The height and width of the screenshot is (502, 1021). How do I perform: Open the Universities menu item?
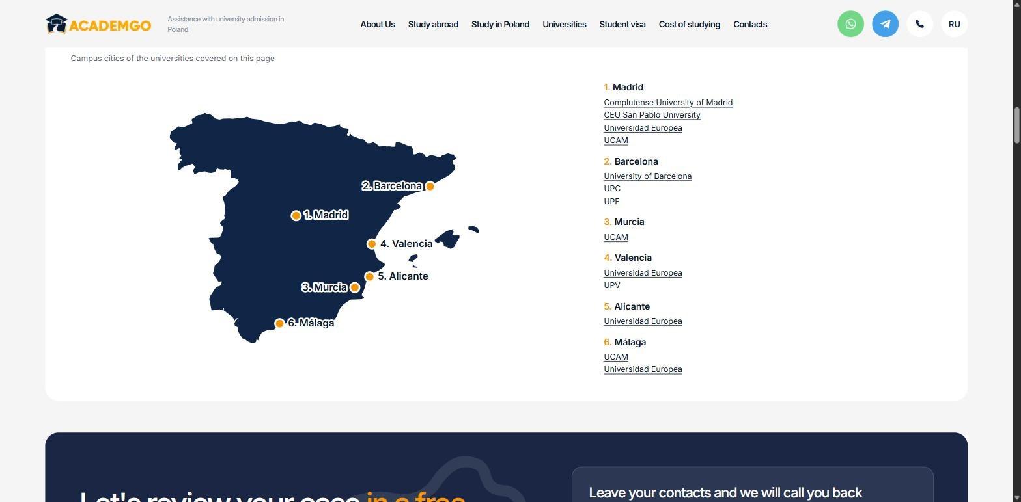(x=564, y=24)
